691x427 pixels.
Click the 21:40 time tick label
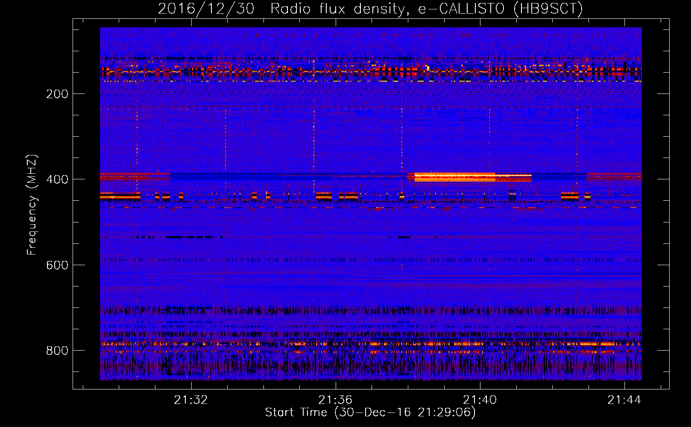pyautogui.click(x=480, y=400)
